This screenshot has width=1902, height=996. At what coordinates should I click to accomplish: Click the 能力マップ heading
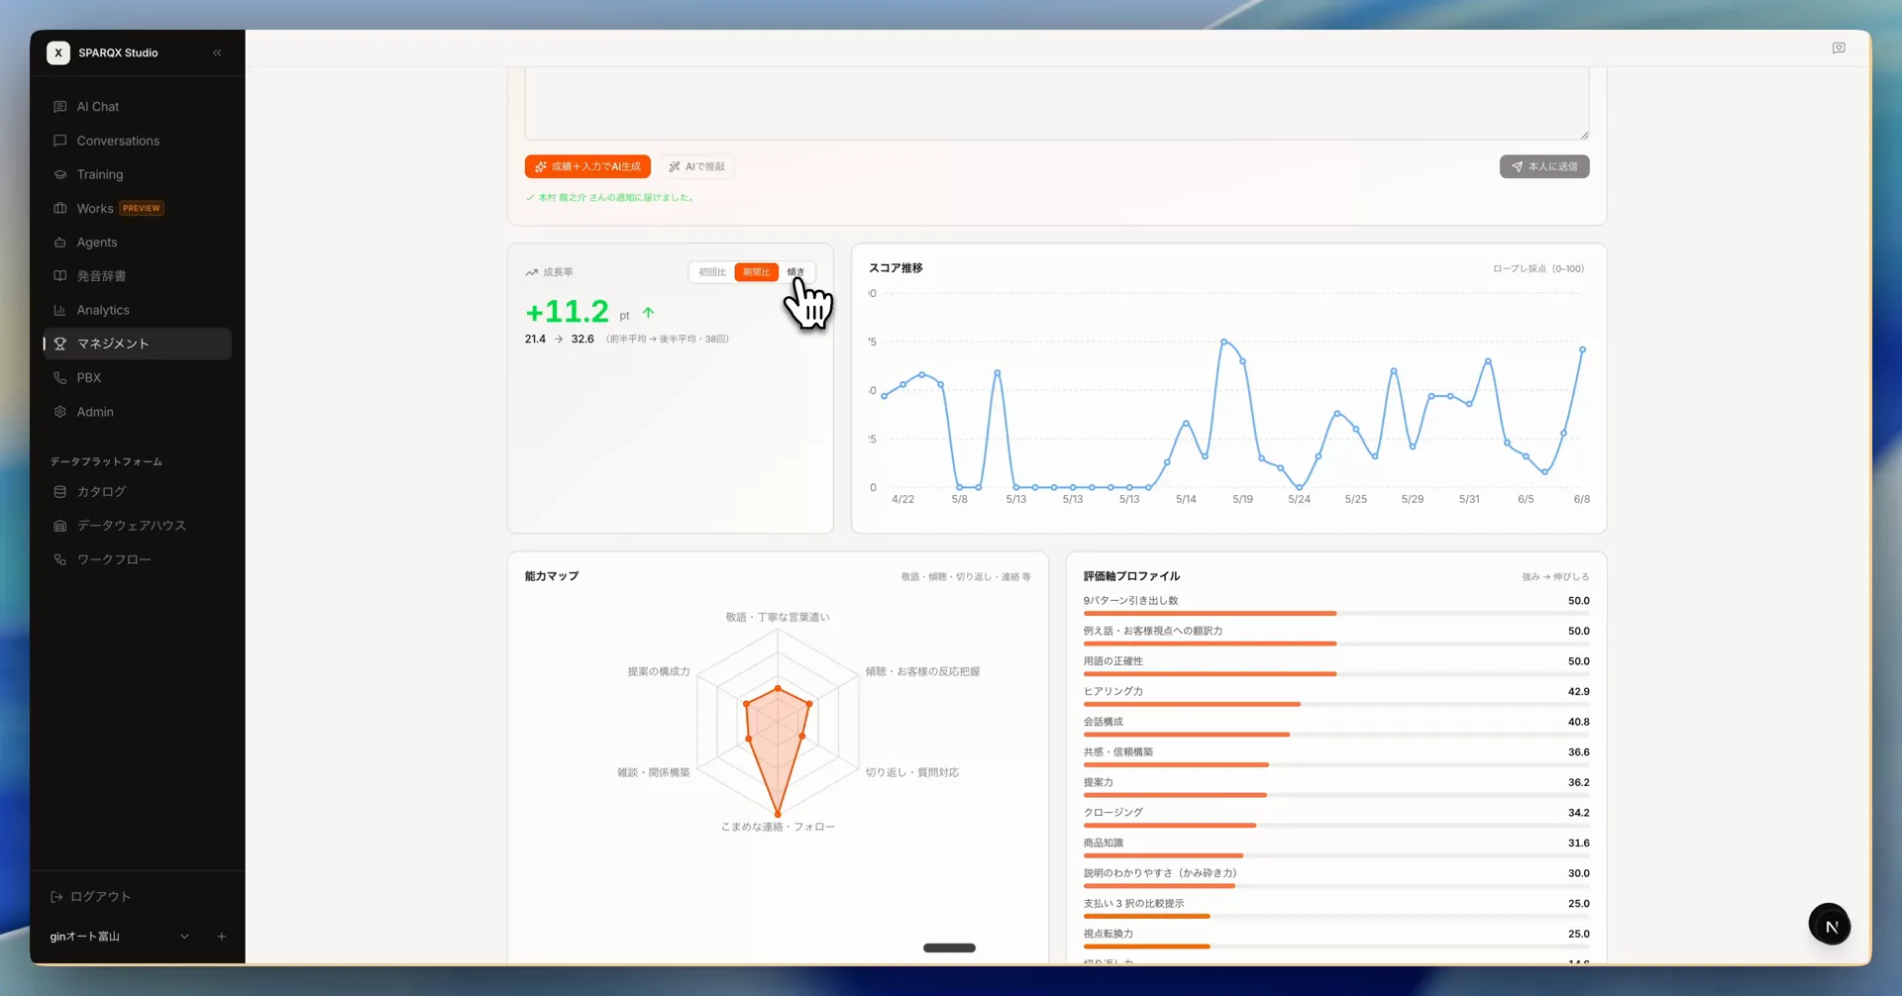pyautogui.click(x=552, y=576)
